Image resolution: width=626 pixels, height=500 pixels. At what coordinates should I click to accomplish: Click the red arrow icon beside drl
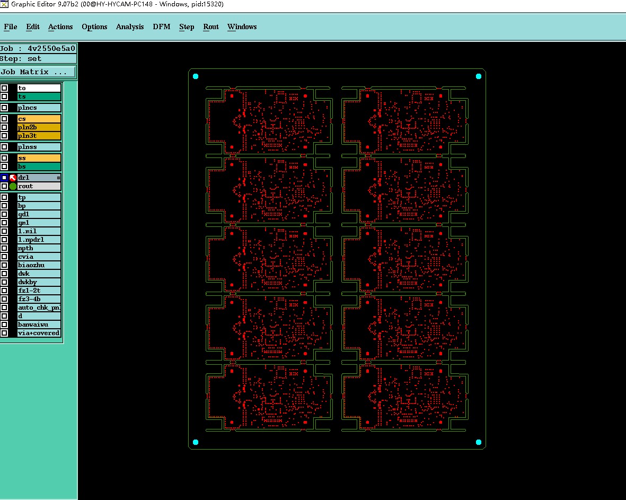[x=13, y=178]
